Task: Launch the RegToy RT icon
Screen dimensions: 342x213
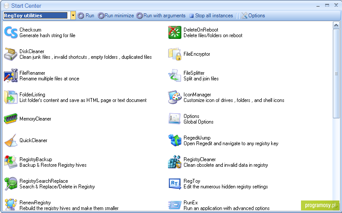Action: pos(175,184)
